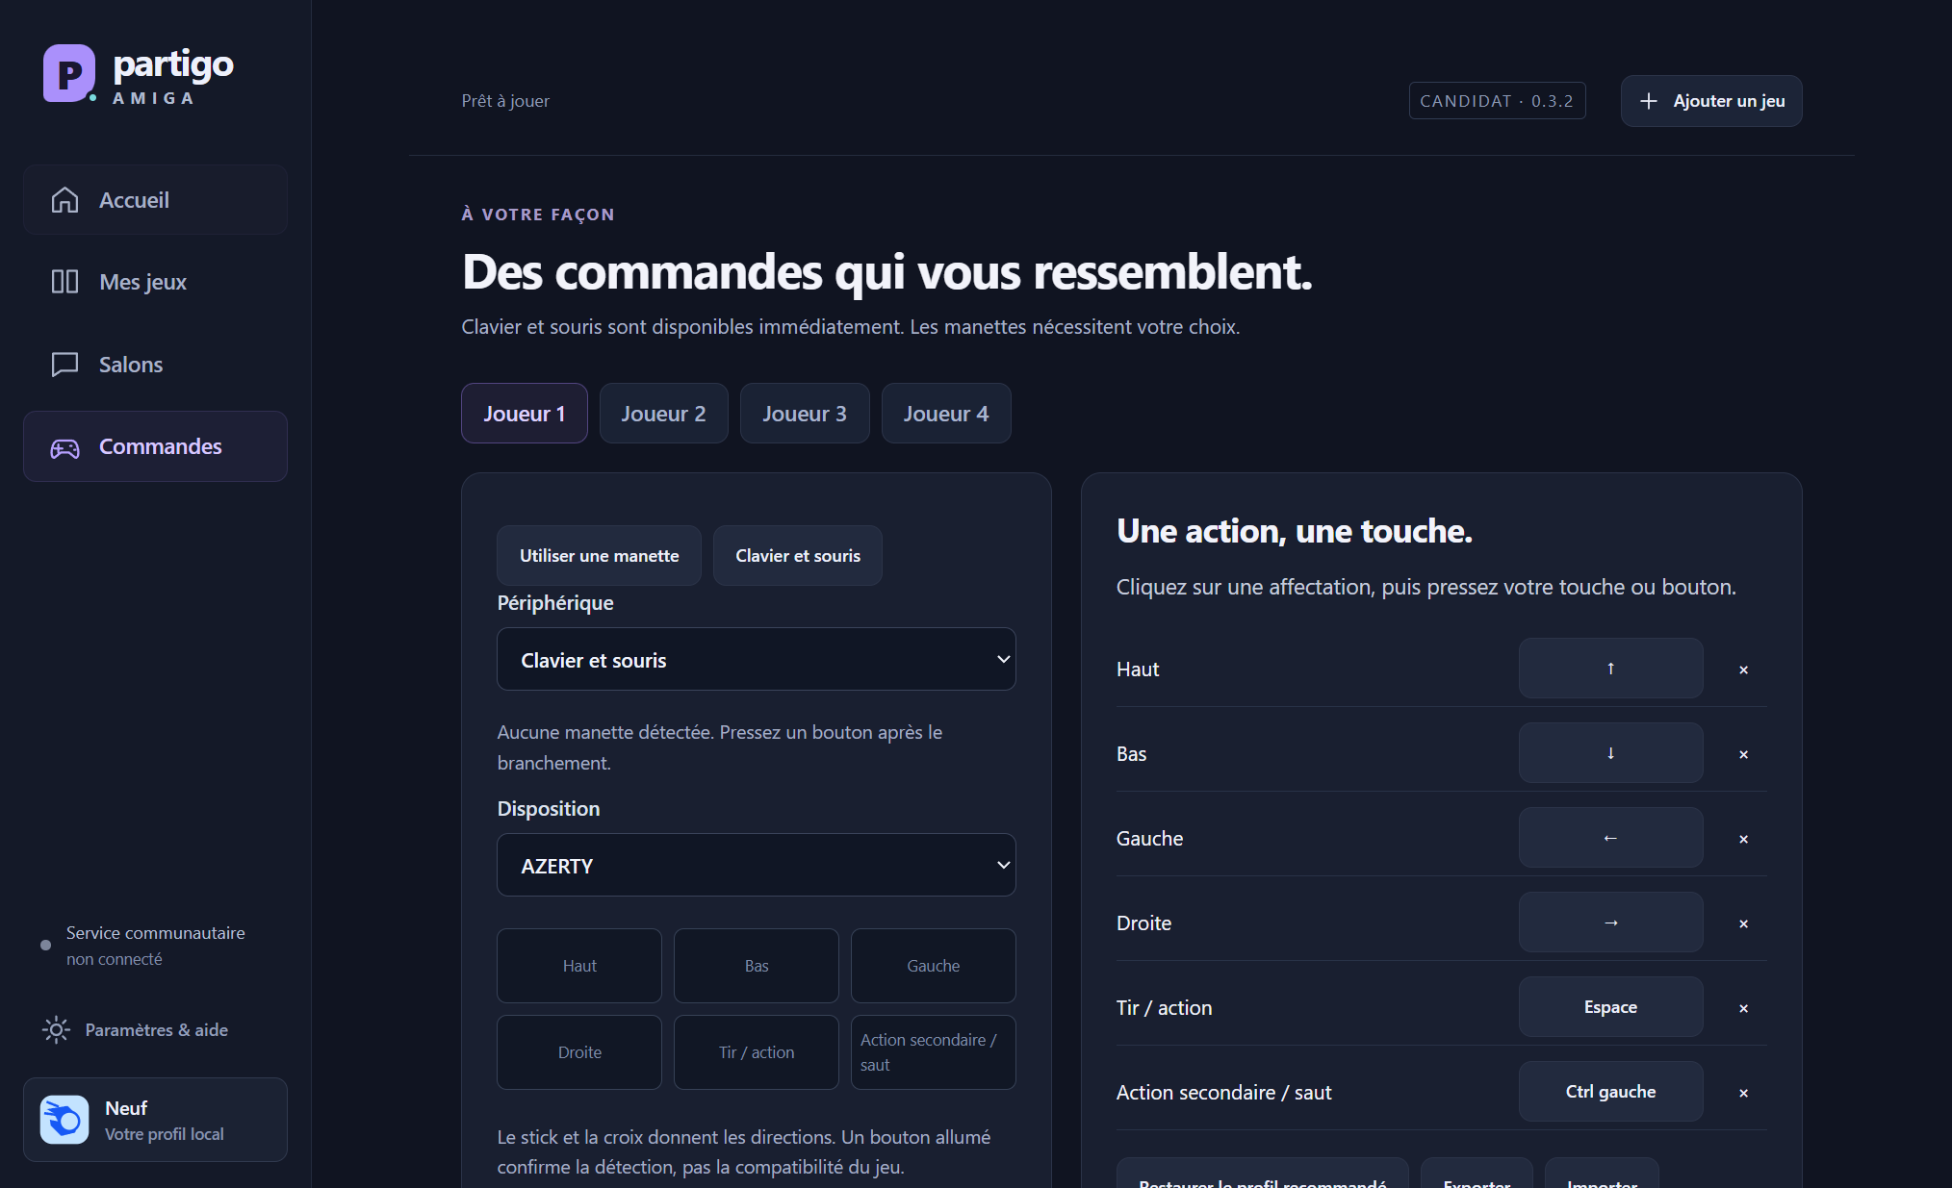Viewport: 1952px width, 1188px height.
Task: Switch to the Joueur 4 tab
Action: click(x=946, y=414)
